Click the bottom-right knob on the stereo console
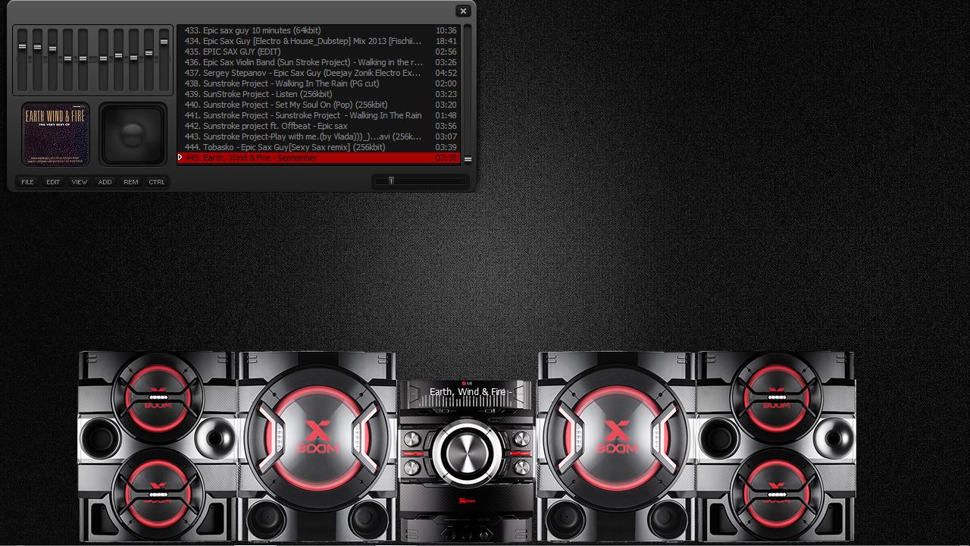The image size is (970, 546). 521,466
